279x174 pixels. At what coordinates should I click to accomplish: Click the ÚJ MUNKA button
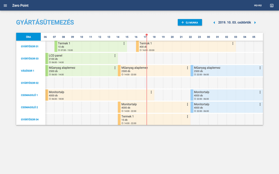(x=190, y=22)
